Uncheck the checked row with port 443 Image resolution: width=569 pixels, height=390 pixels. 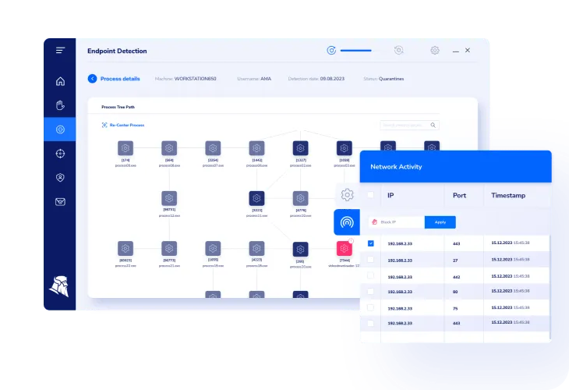(x=370, y=243)
